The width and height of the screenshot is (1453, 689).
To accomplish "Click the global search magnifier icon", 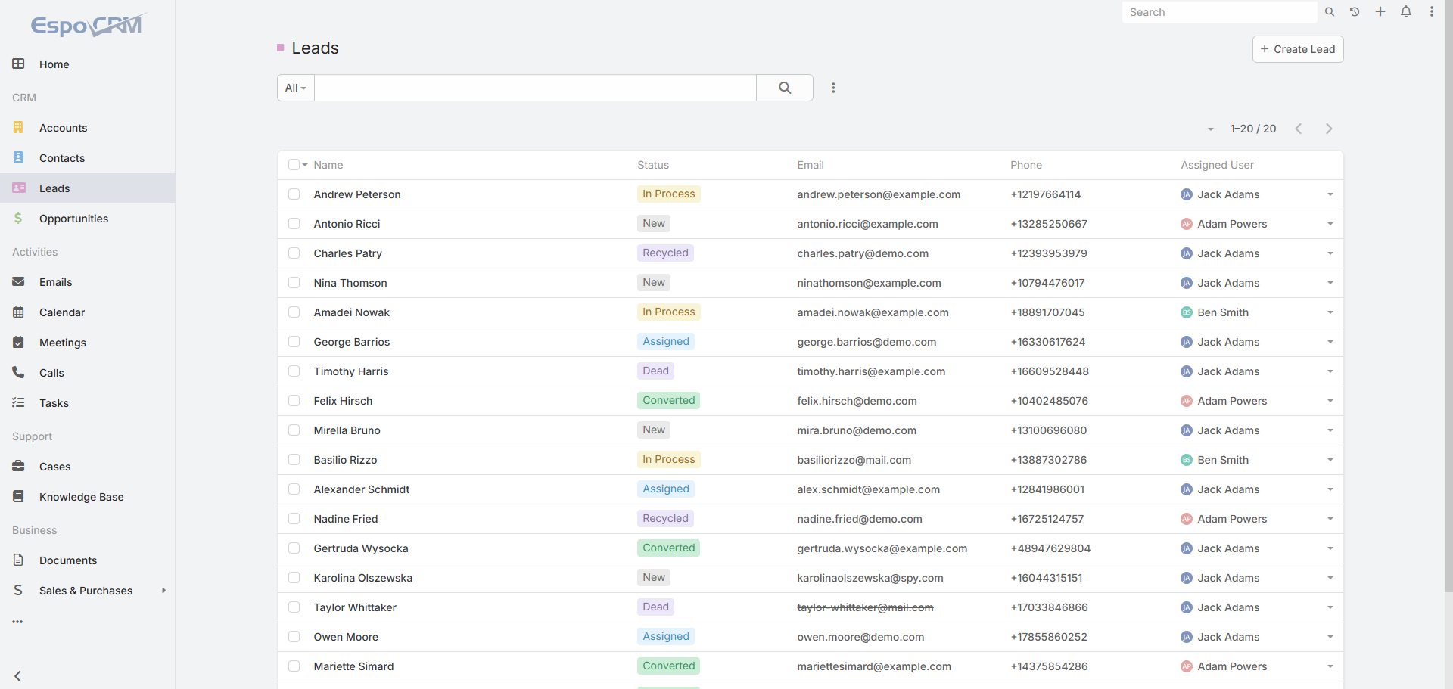I will (1330, 12).
